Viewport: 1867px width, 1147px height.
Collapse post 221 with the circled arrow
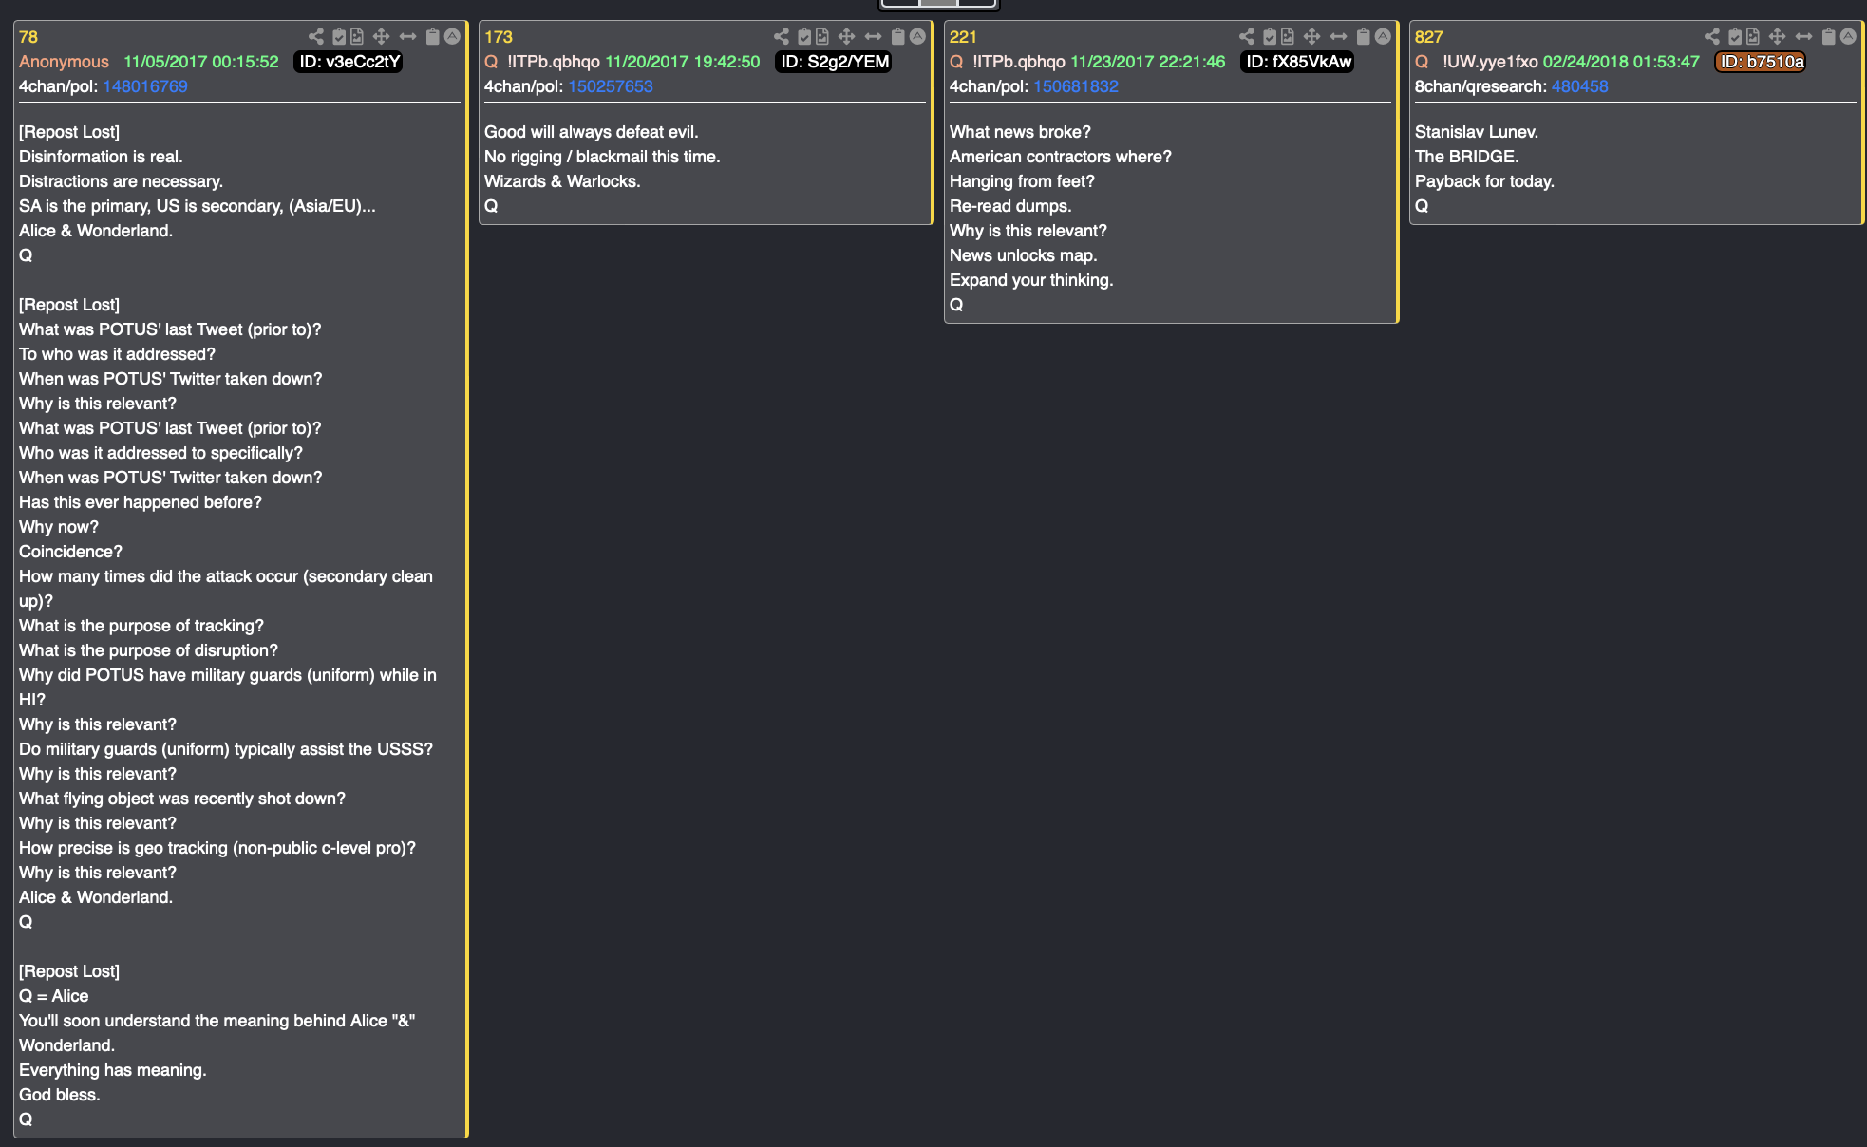point(1384,37)
